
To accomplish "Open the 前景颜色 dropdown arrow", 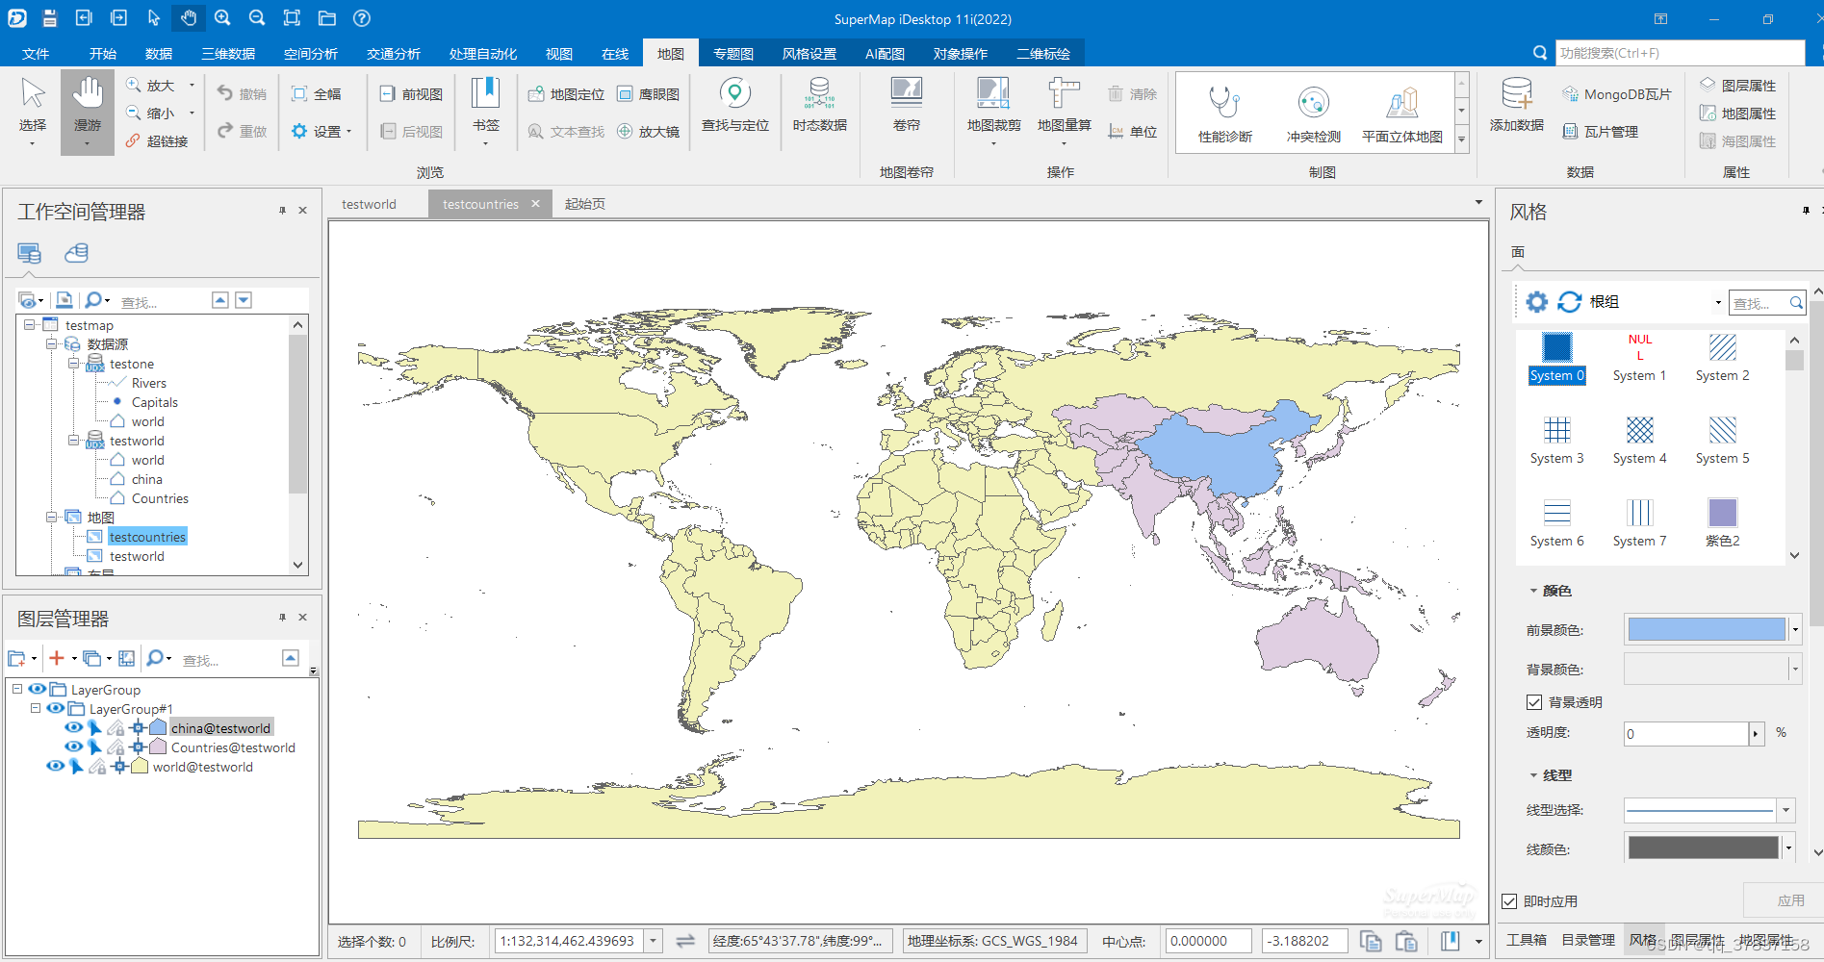I will point(1795,630).
